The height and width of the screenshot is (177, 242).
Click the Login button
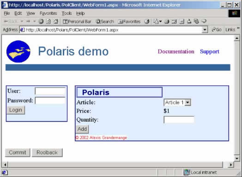16,110
